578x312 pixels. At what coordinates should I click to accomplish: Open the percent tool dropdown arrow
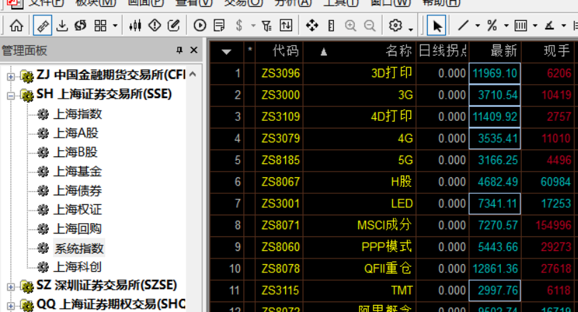tap(506, 26)
